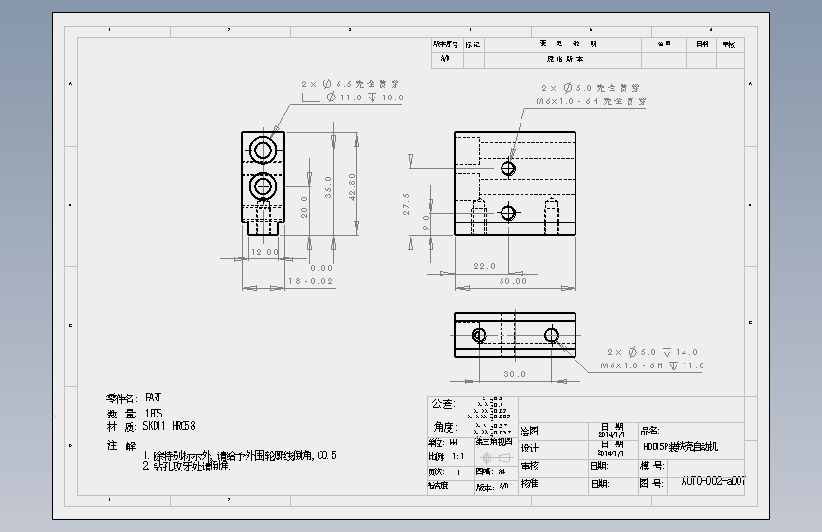Click the '版本序号' revision table header

point(446,44)
